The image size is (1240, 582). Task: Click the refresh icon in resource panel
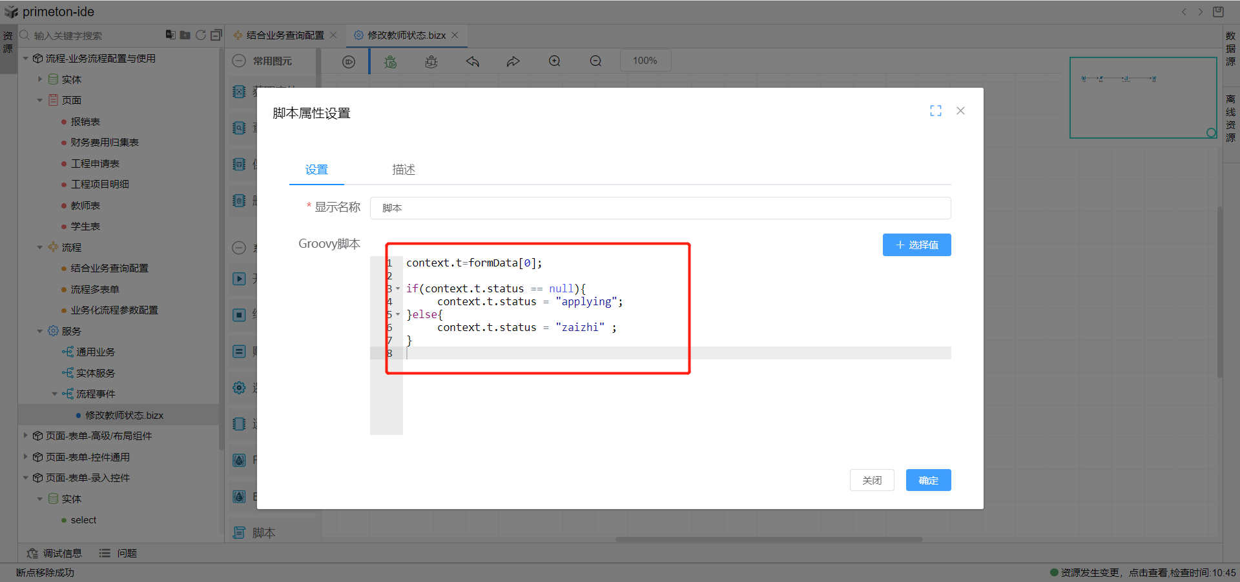click(201, 35)
